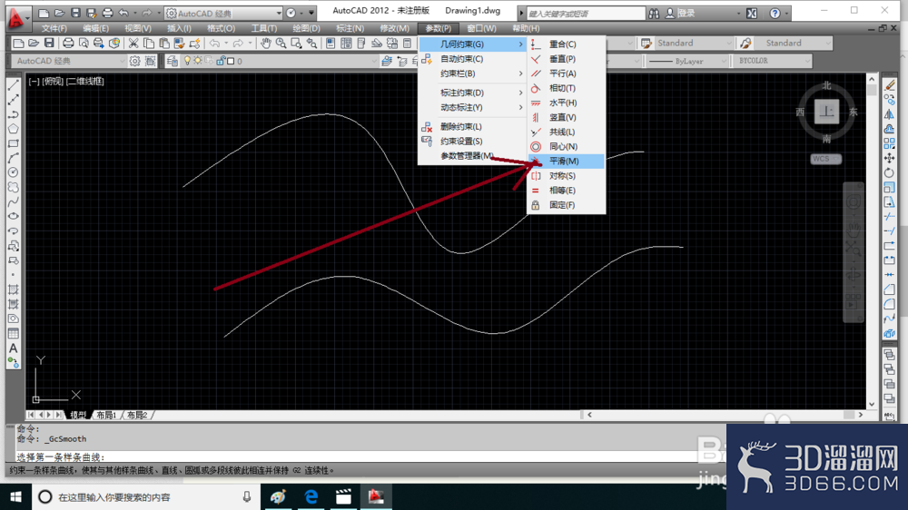The width and height of the screenshot is (908, 510).
Task: Switch to the 布局2 layout tab
Action: click(137, 415)
